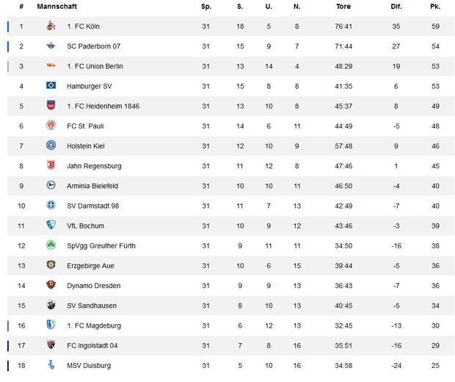455x382 pixels.
Task: Sort by the Dif. column header
Action: [396, 7]
